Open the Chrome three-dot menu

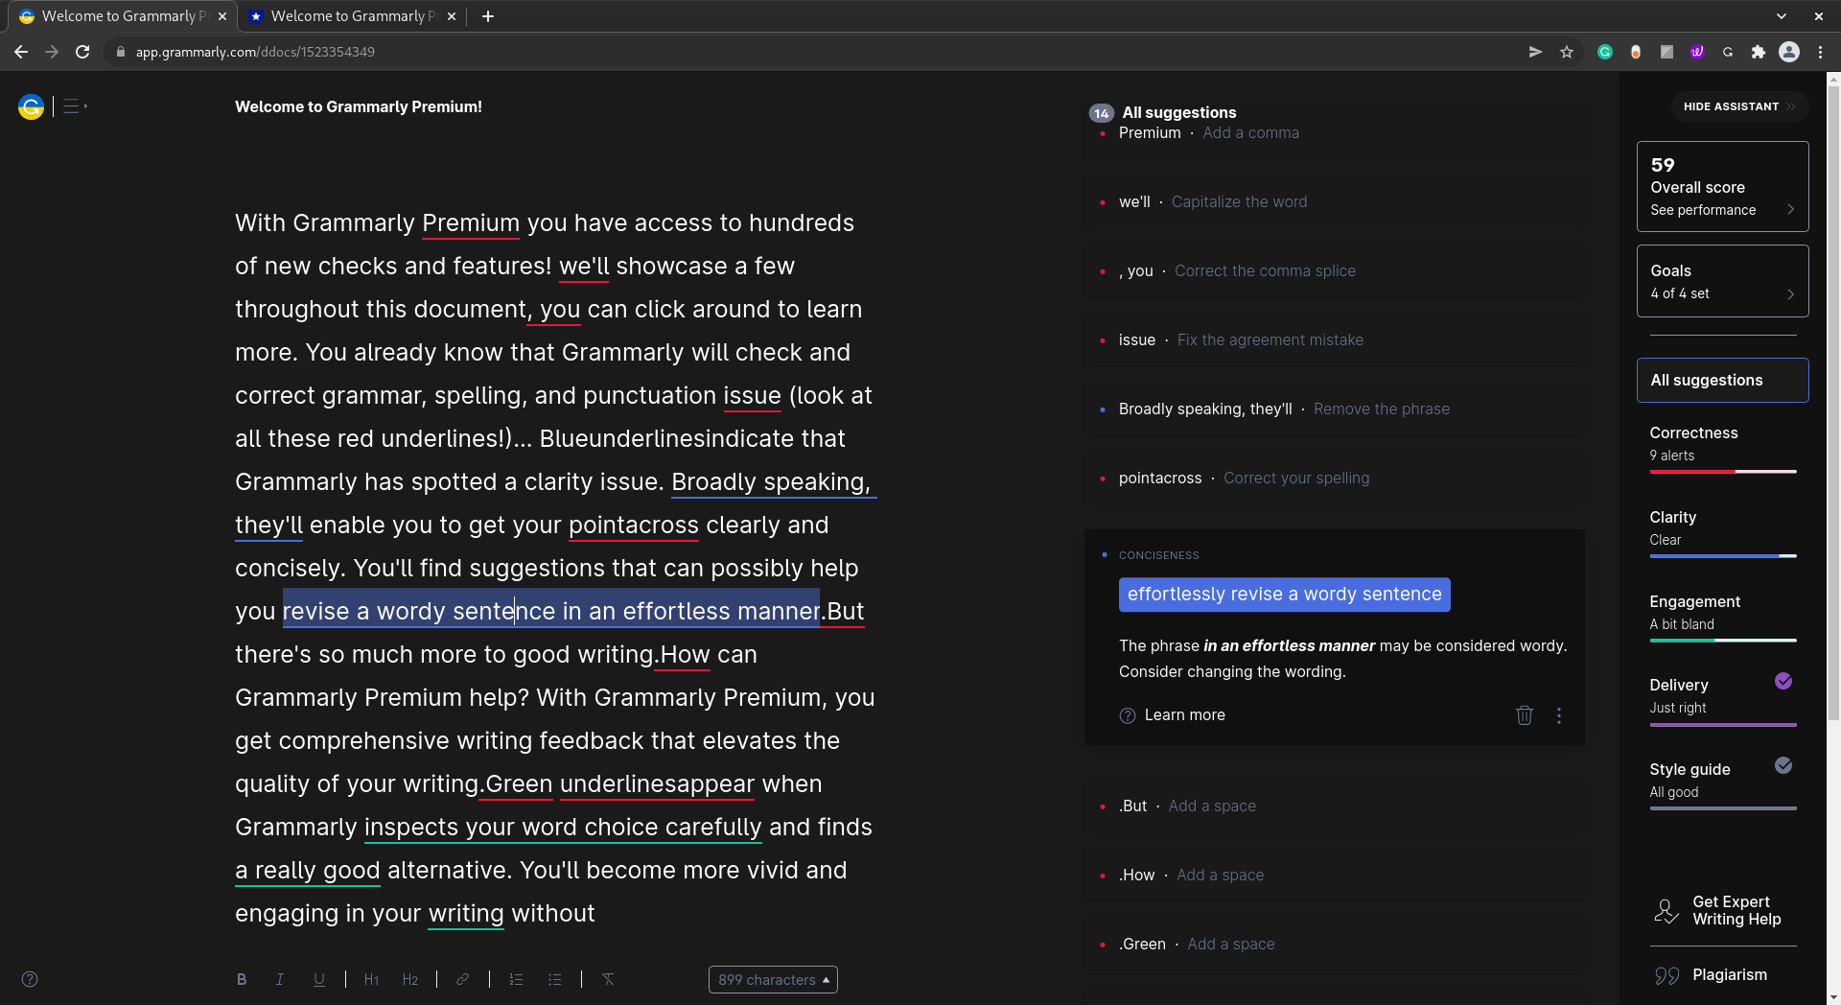(x=1820, y=52)
